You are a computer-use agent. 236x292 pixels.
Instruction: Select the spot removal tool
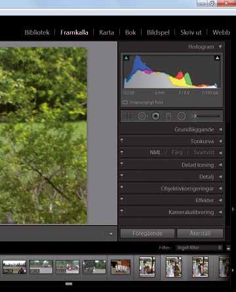142,116
